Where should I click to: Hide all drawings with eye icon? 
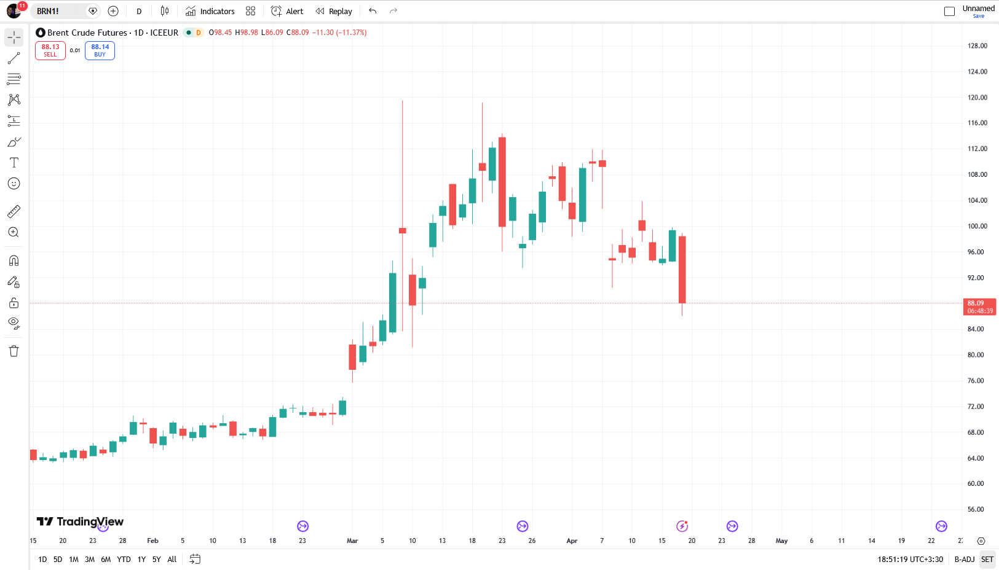[x=14, y=323]
